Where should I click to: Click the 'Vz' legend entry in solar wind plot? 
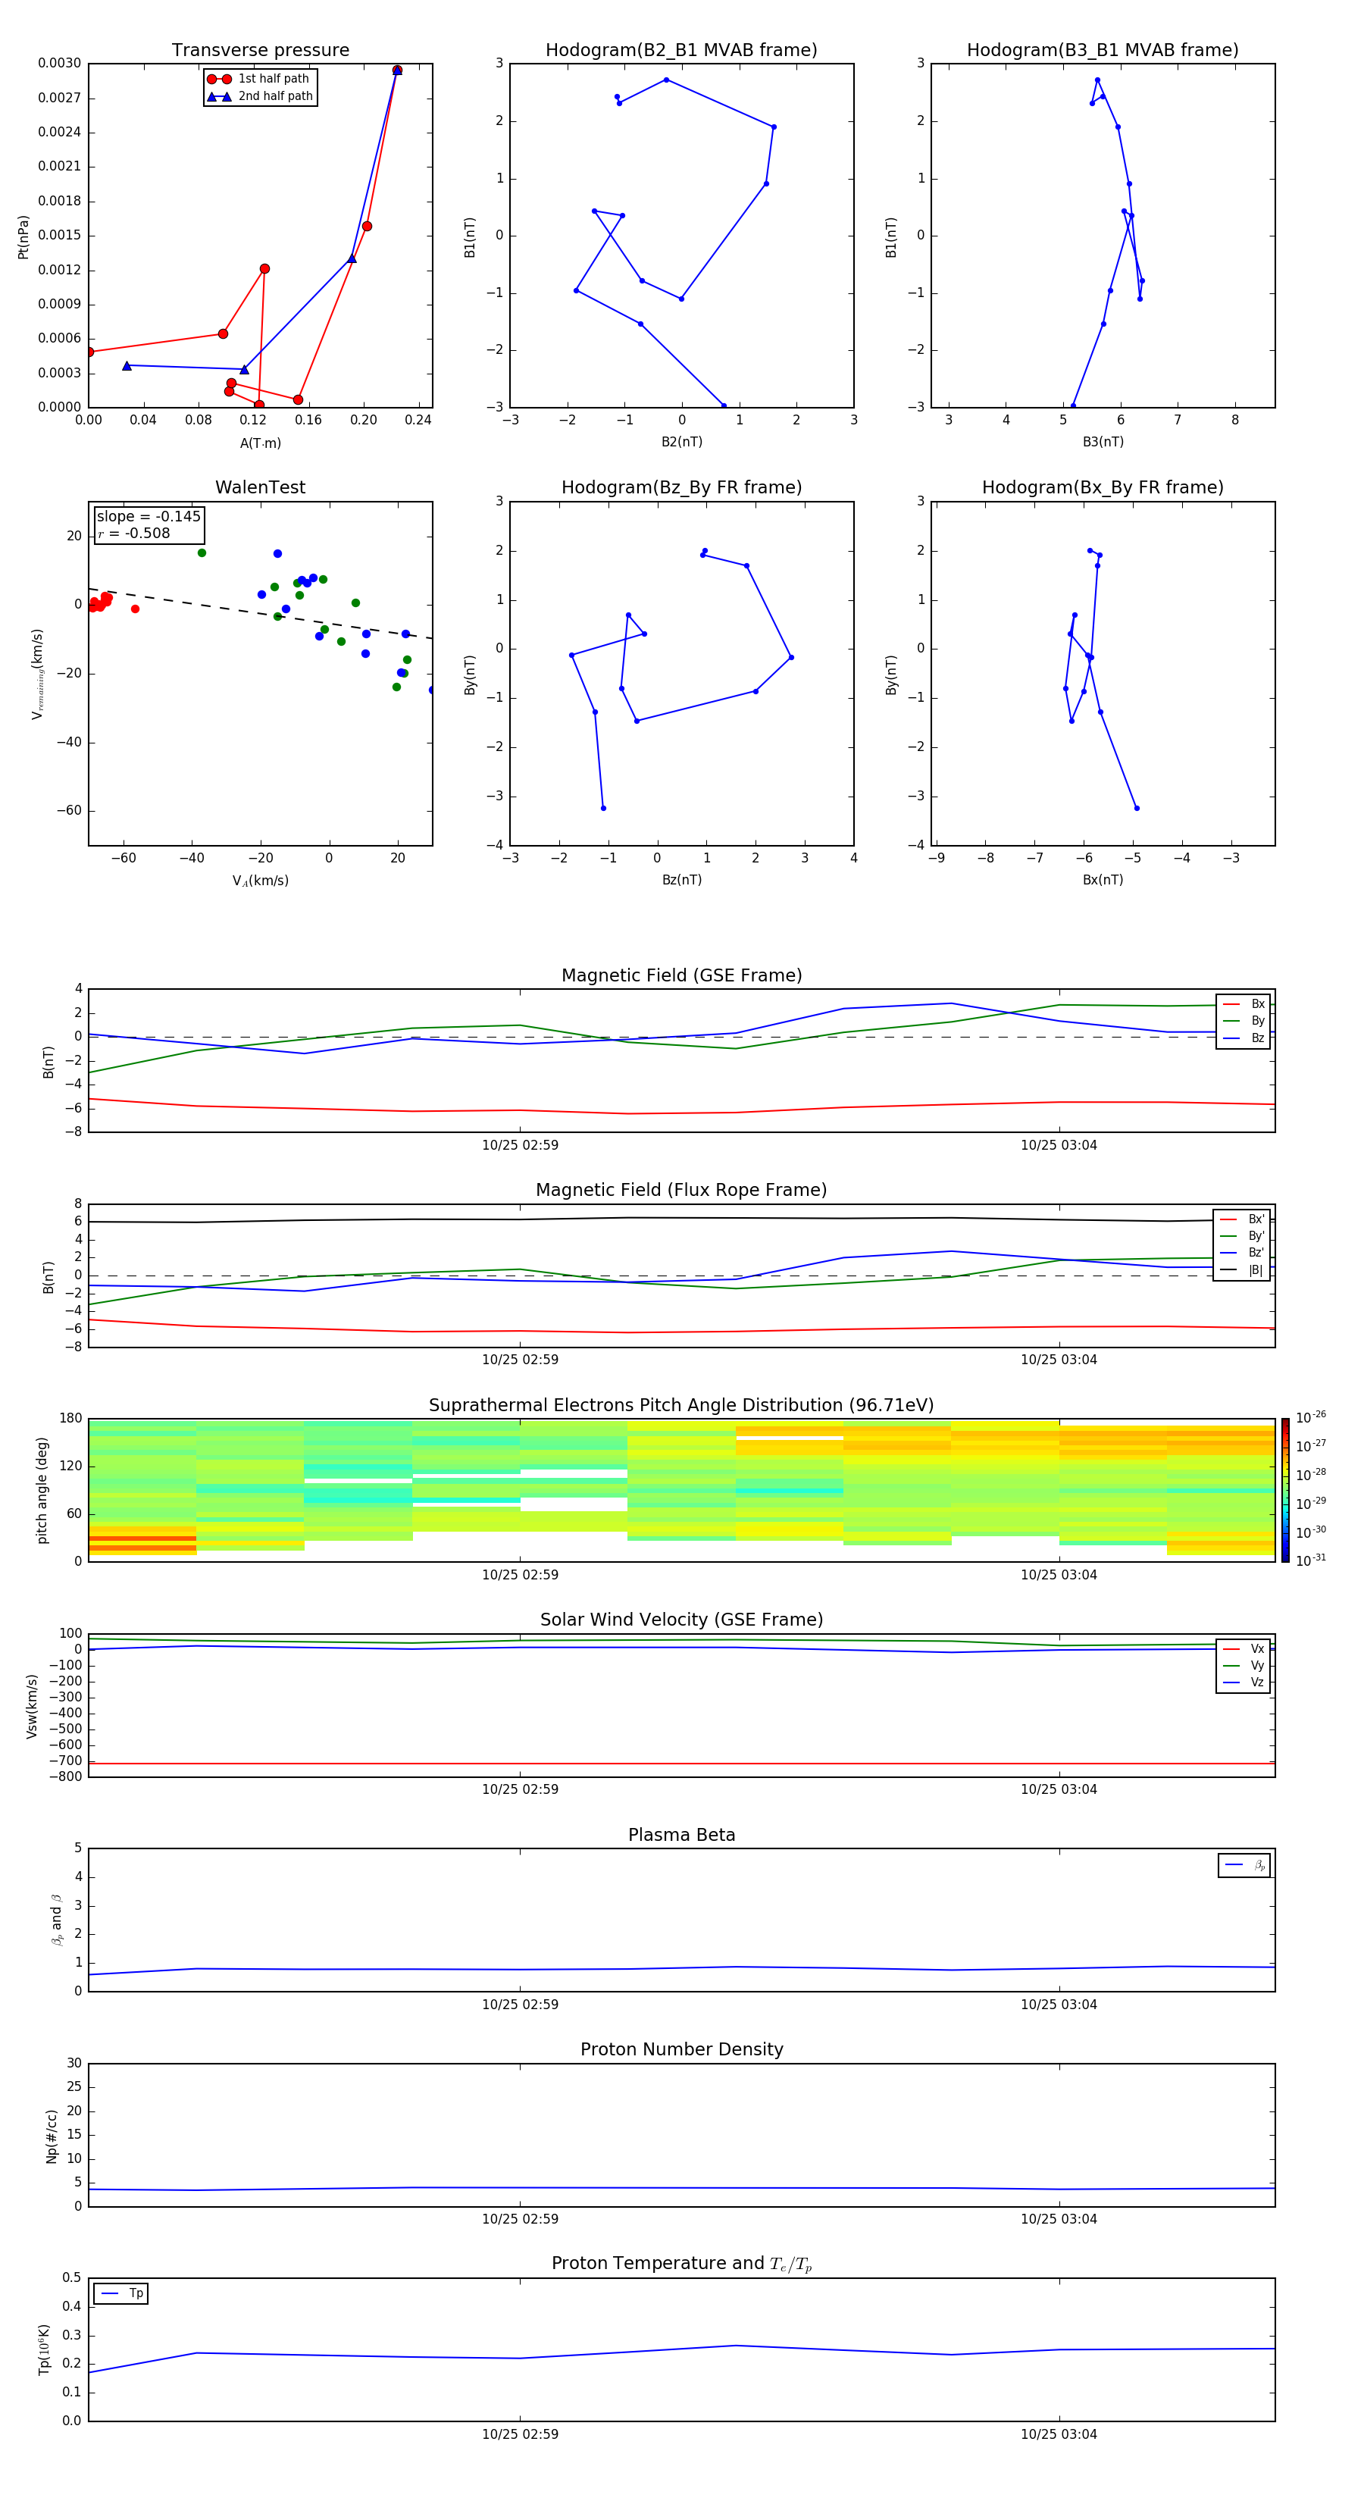(1244, 1682)
